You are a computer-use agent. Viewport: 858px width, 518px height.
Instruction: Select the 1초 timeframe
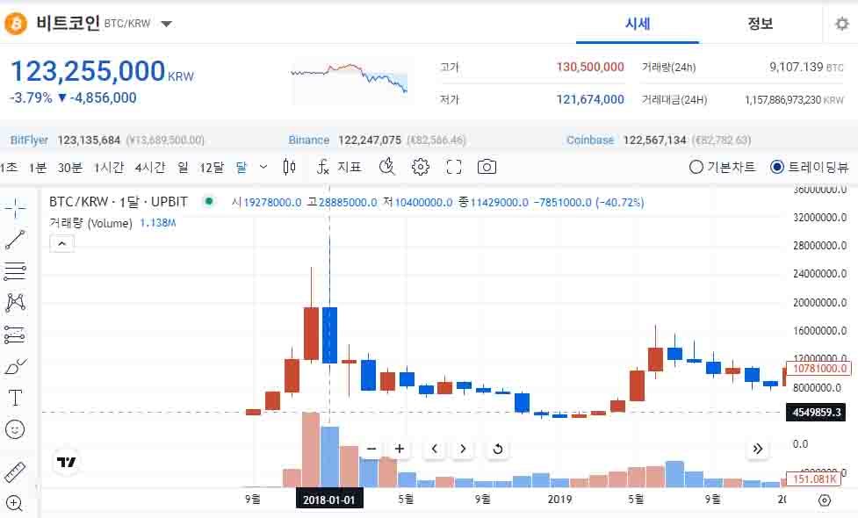coord(9,168)
